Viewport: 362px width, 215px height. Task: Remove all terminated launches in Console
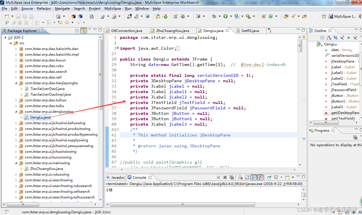tap(232, 177)
